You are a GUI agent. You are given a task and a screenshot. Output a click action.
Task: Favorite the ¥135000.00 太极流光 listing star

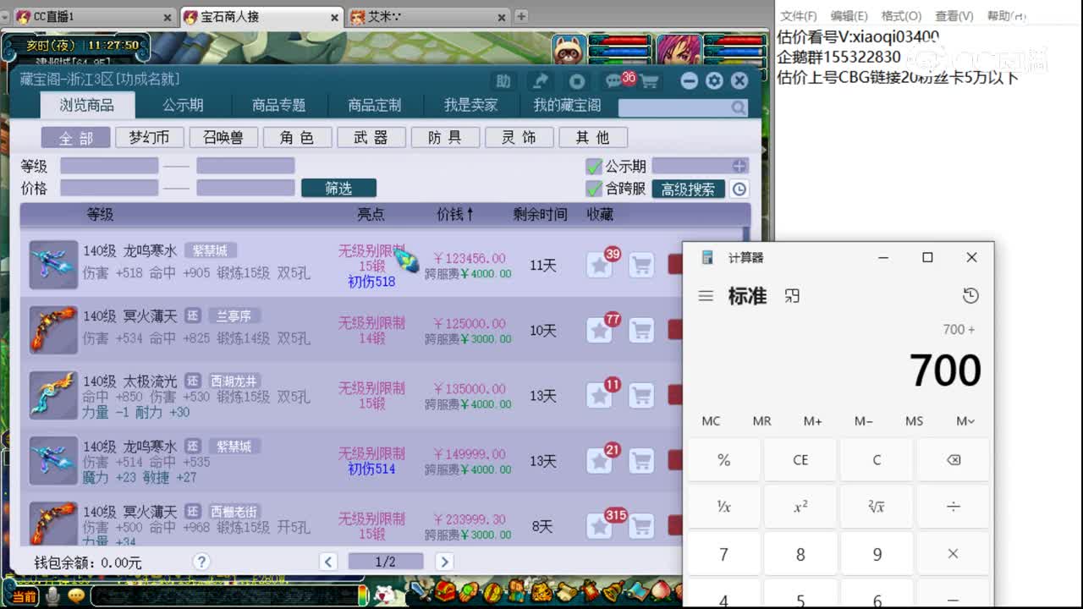click(x=600, y=396)
